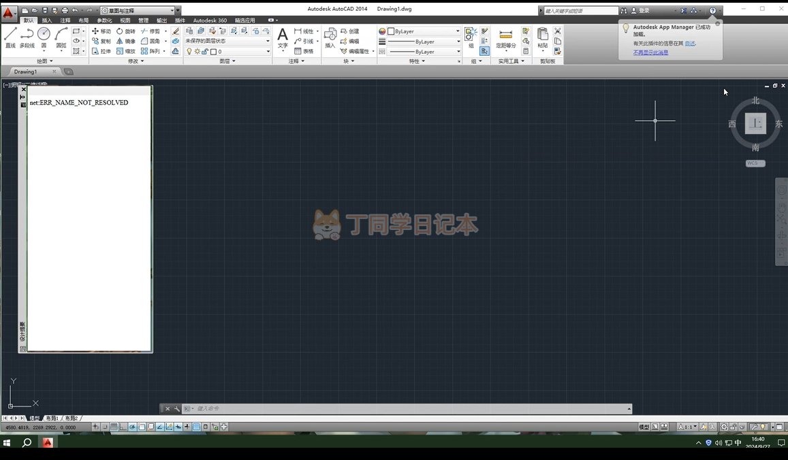
Task: Click the Print icon in quick access toolbar
Action: pyautogui.click(x=64, y=10)
